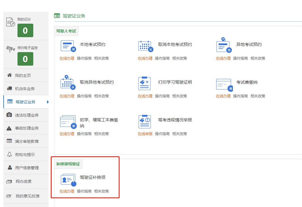Click the 我的记分 green score box

25,30
